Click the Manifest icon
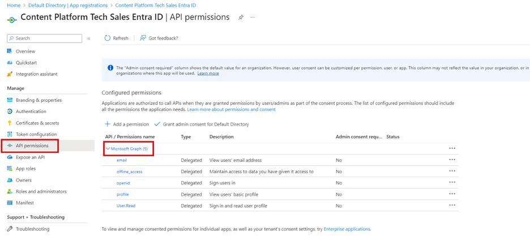This screenshot has height=236, width=530. point(10,203)
